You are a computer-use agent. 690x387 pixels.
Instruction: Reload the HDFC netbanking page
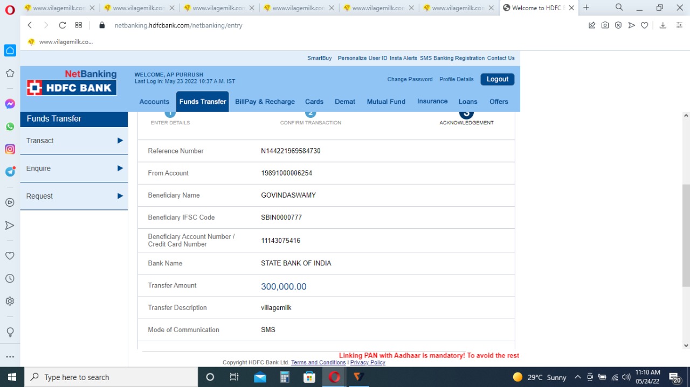click(62, 25)
